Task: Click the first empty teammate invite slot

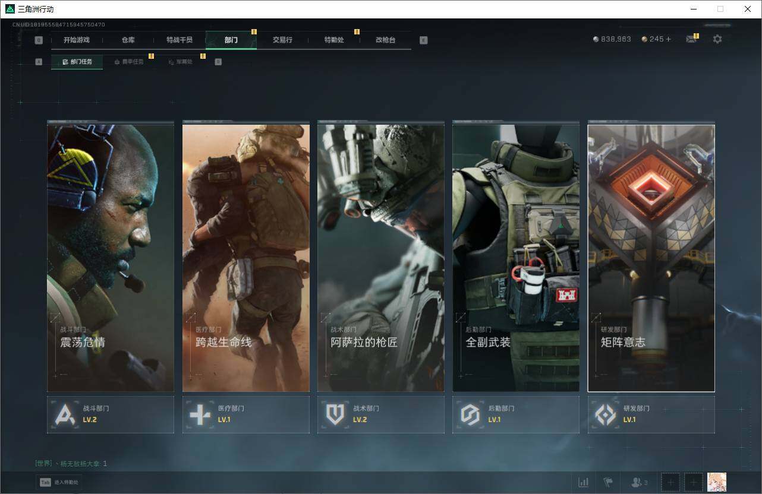Action: 670,482
